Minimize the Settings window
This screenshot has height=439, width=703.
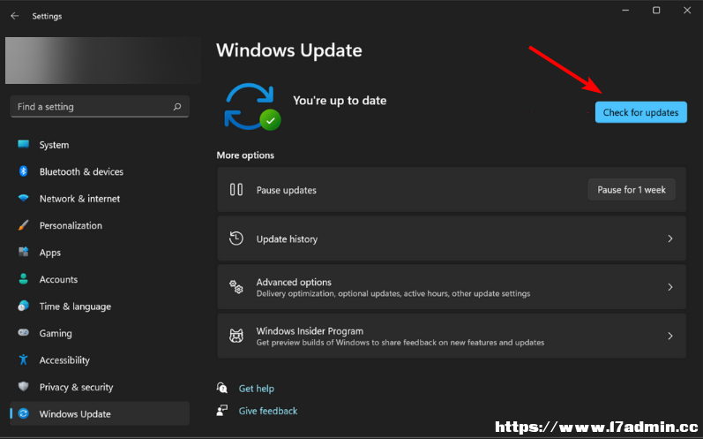pos(625,10)
